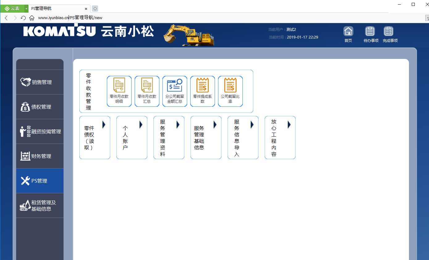
Task: Open 待办事项 clipboard icon
Action: click(370, 31)
